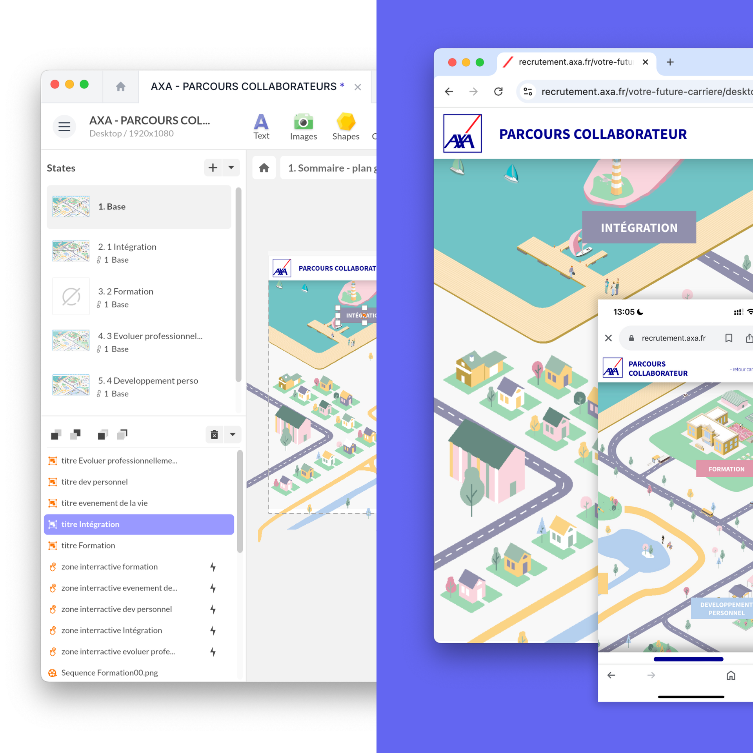The image size is (753, 753).
Task: Open the 1. Sommaire - plan breadcrumb selector
Action: tap(331, 167)
